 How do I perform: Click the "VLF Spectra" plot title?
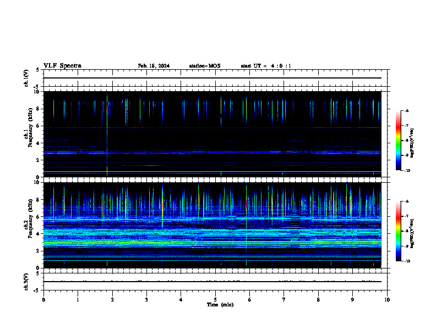(x=62, y=66)
